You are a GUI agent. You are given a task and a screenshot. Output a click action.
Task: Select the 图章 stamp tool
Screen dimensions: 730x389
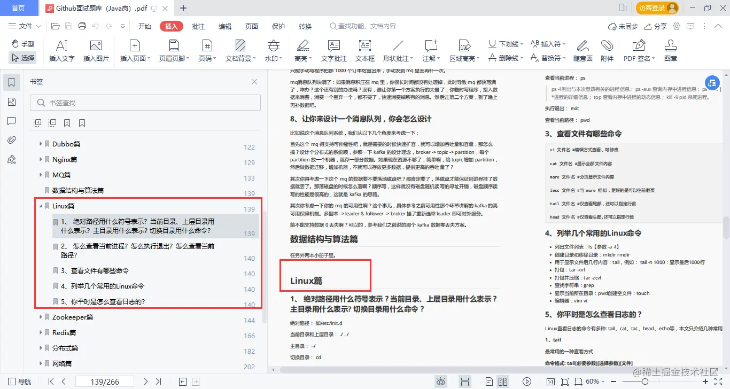(x=670, y=51)
